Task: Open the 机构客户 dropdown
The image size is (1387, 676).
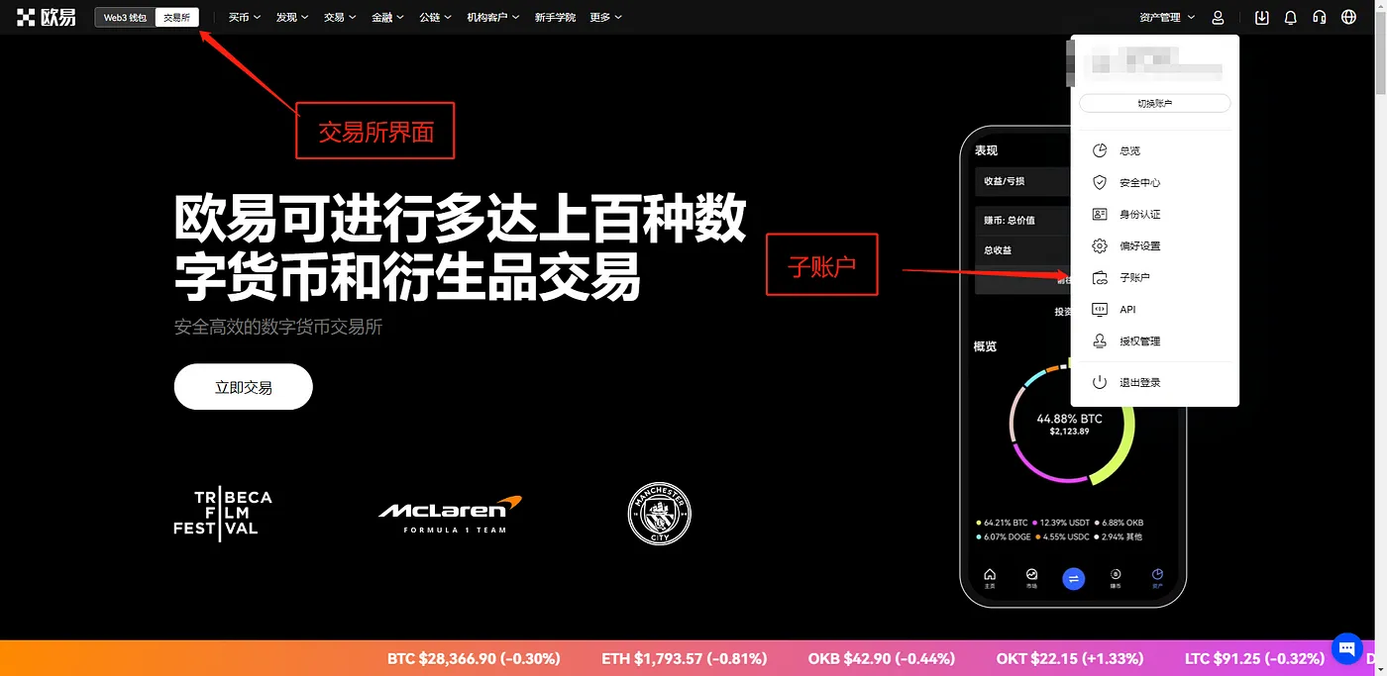Action: (493, 17)
